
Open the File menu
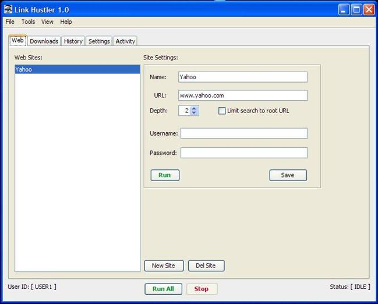(10, 22)
